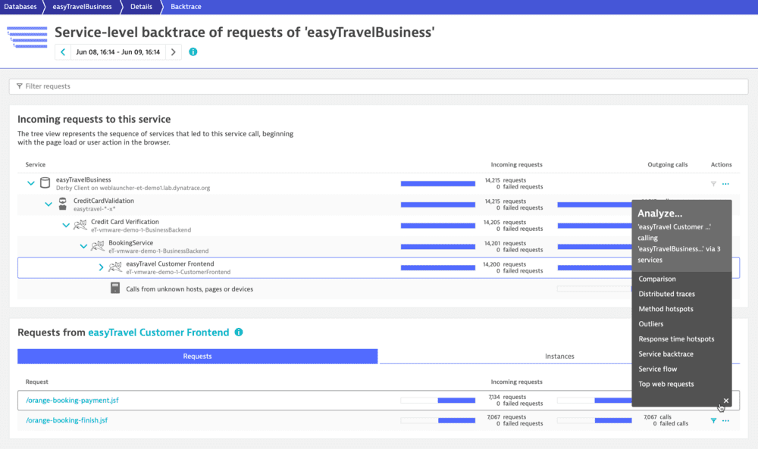Image resolution: width=758 pixels, height=449 pixels.
Task: Click the previous time frame arrow button
Action: 63,53
